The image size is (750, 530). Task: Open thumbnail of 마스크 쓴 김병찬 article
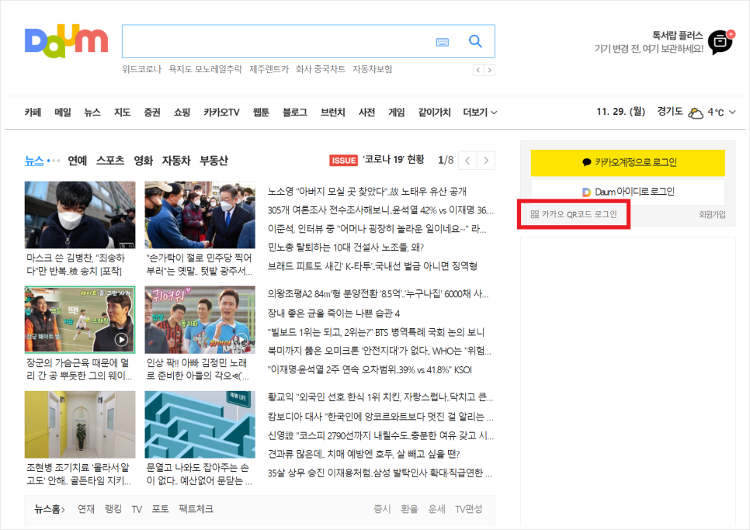coord(80,215)
